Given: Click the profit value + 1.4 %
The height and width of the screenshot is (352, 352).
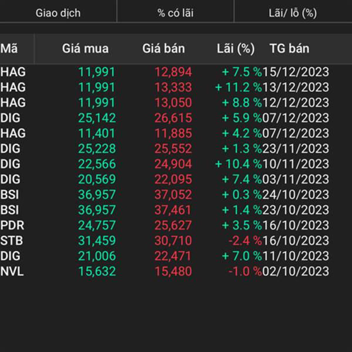Looking at the screenshot, I should click(242, 210).
